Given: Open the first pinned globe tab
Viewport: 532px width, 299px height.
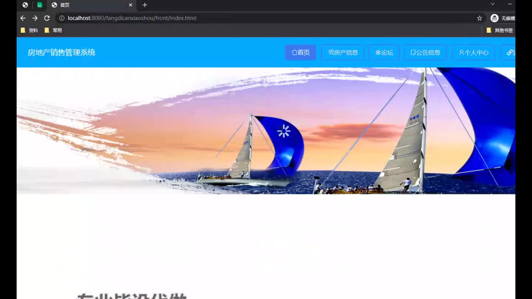Looking at the screenshot, I should 25,5.
